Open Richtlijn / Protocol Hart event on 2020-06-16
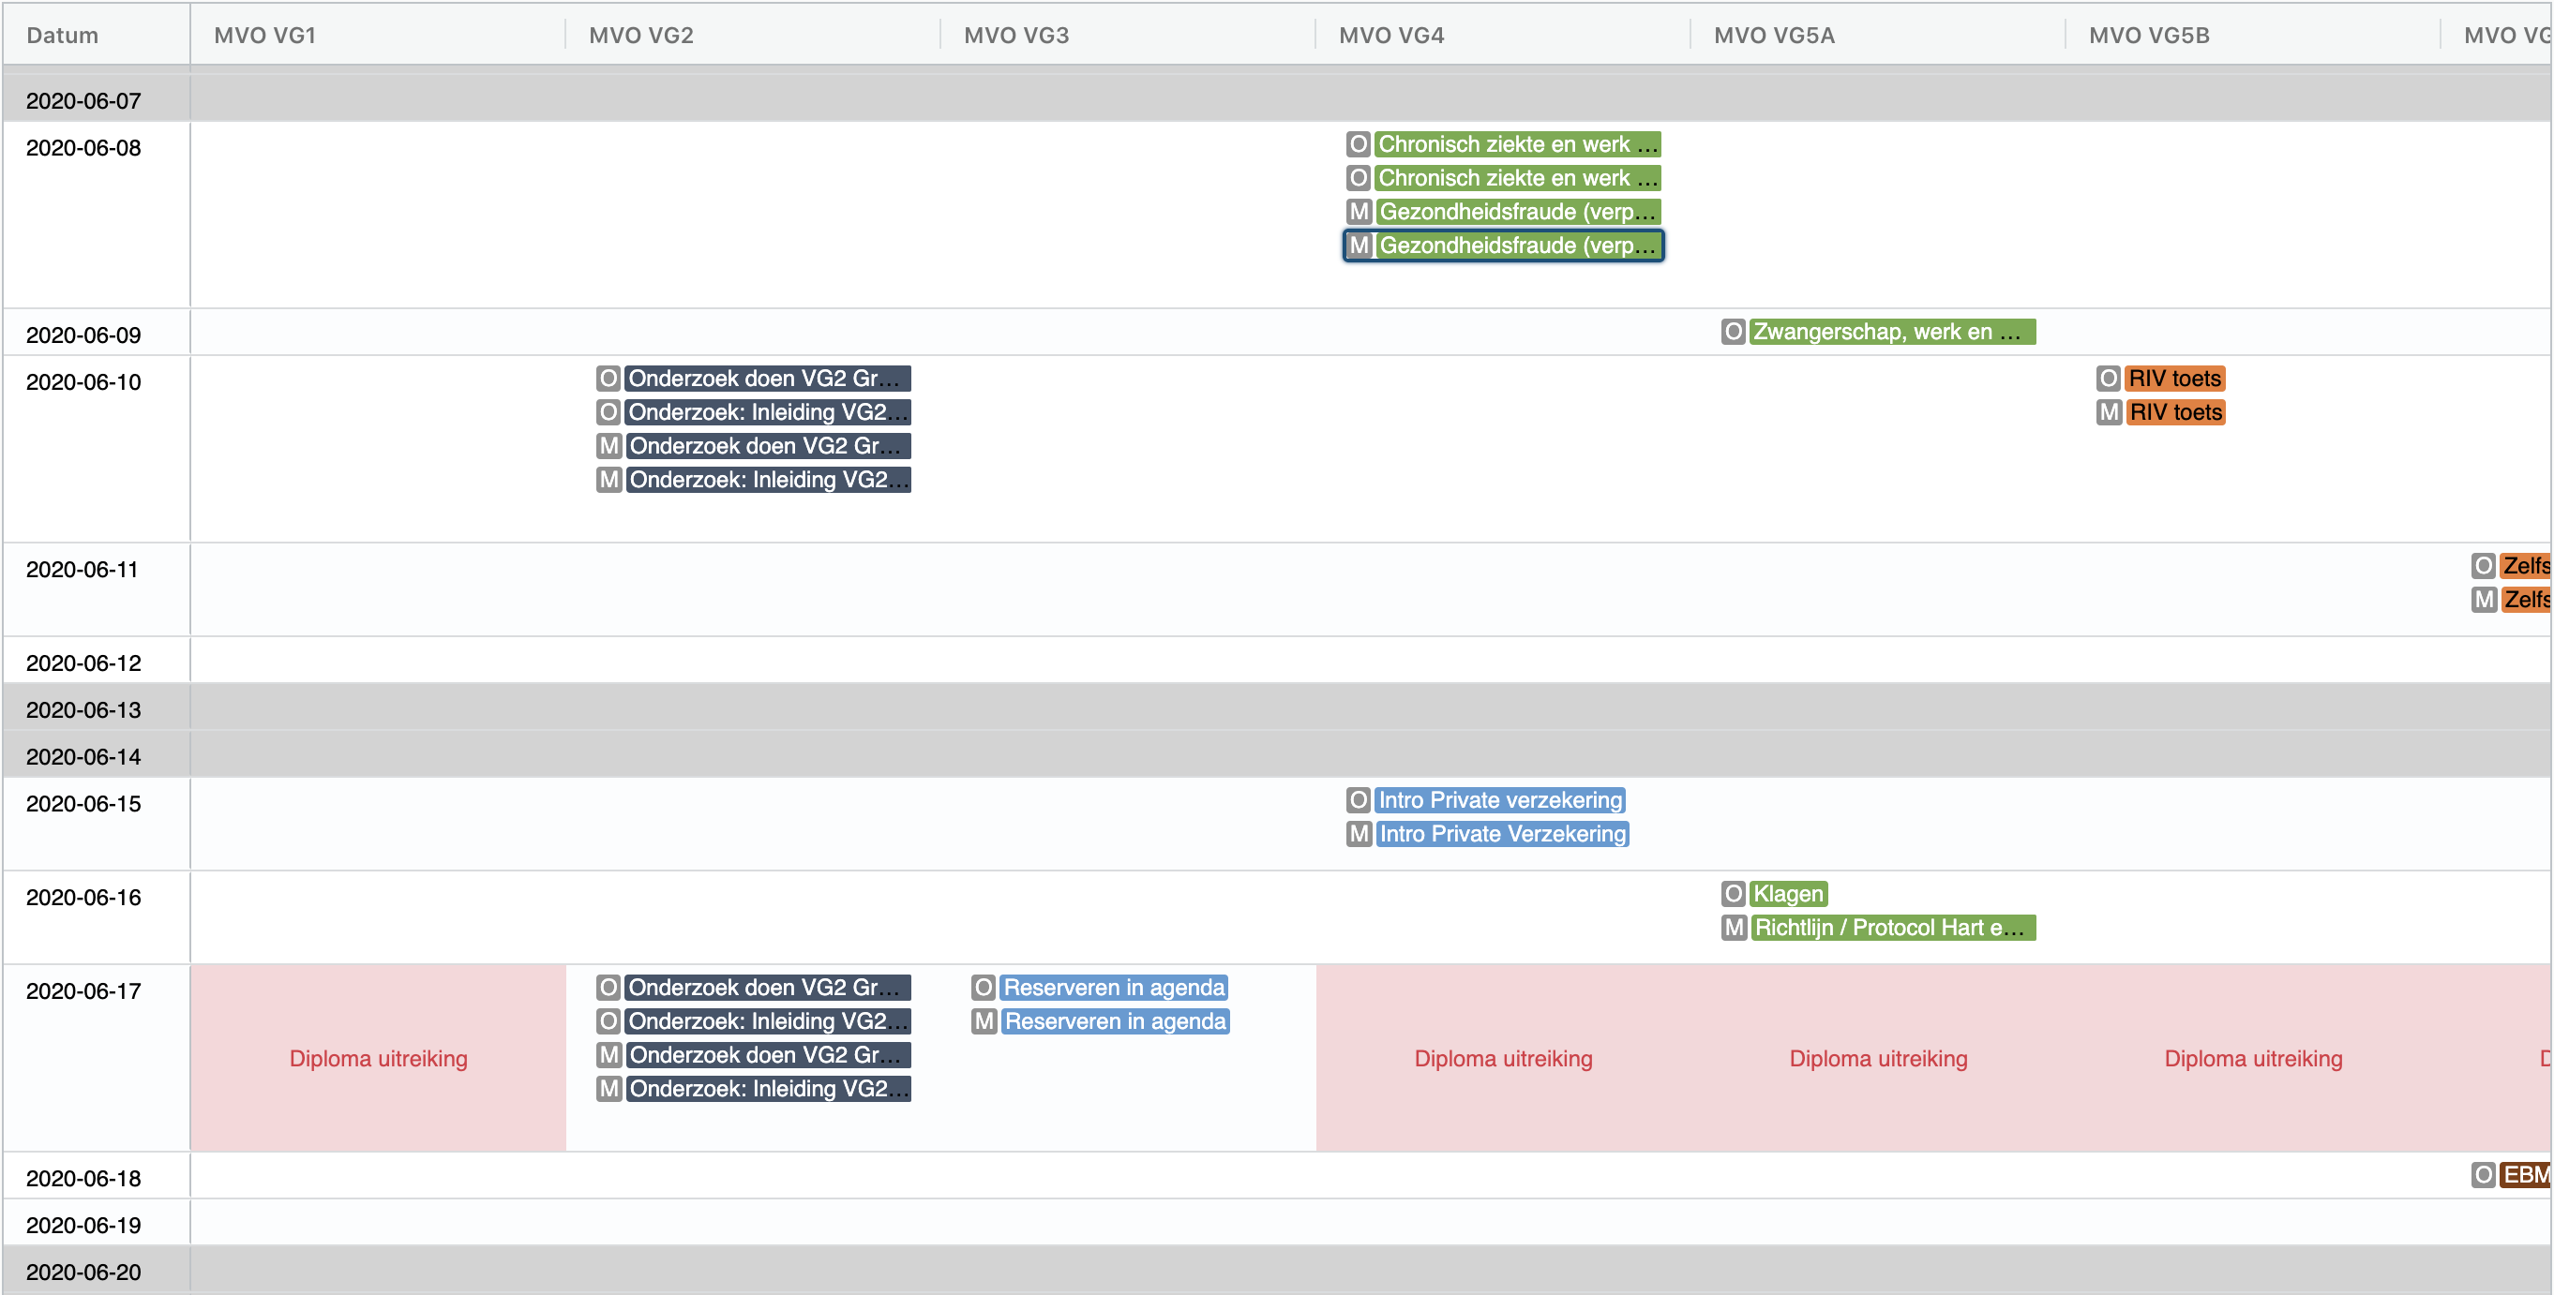The width and height of the screenshot is (2554, 1295). tap(1878, 929)
